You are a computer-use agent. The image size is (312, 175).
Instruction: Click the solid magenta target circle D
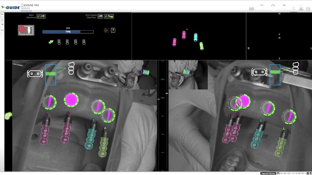point(71,99)
